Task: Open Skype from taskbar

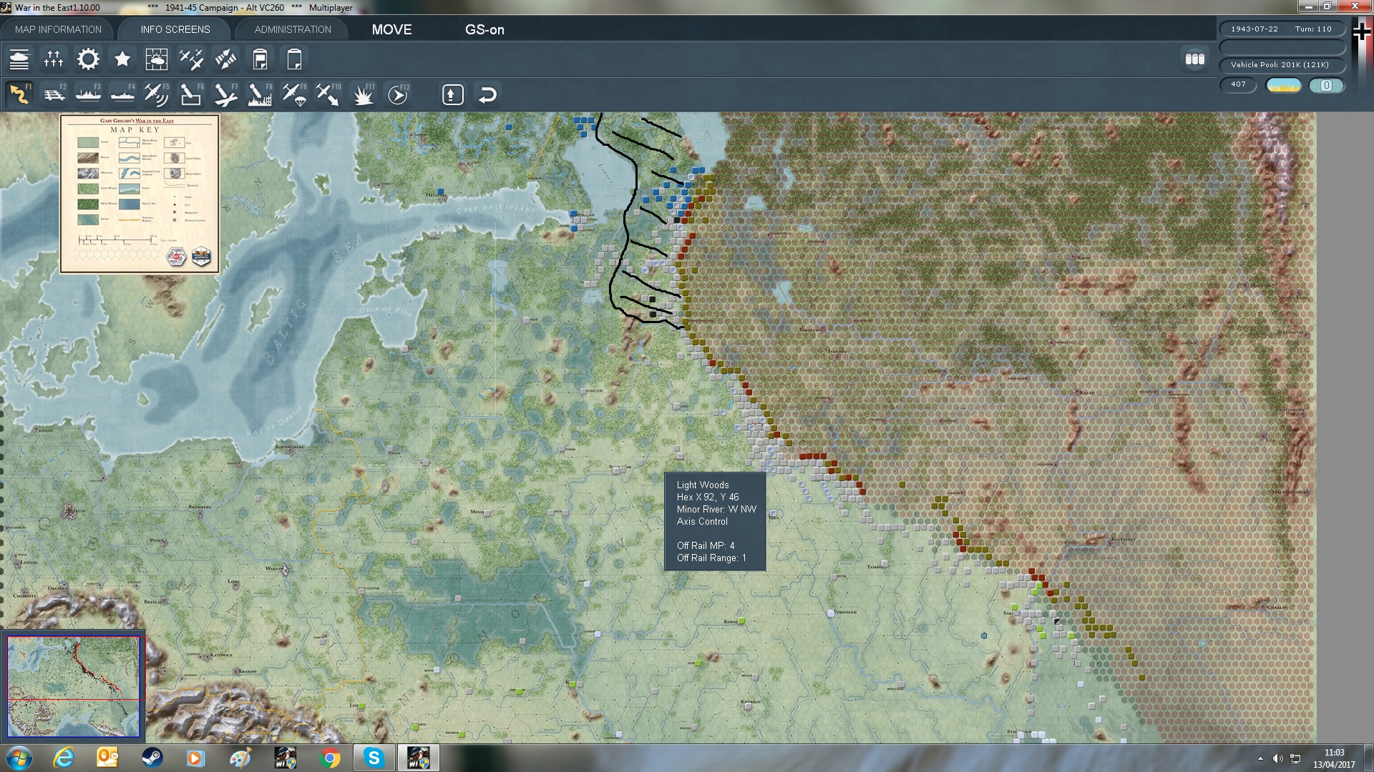Action: tap(374, 758)
